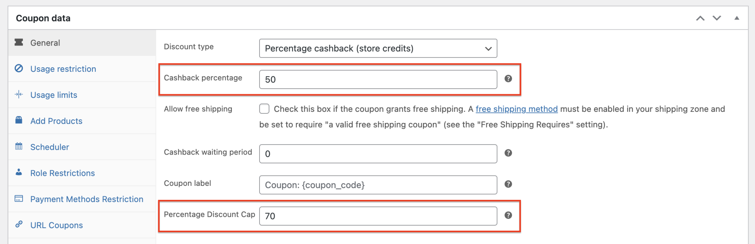The height and width of the screenshot is (244, 755).
Task: Move Coupon data panel down
Action: pyautogui.click(x=717, y=18)
